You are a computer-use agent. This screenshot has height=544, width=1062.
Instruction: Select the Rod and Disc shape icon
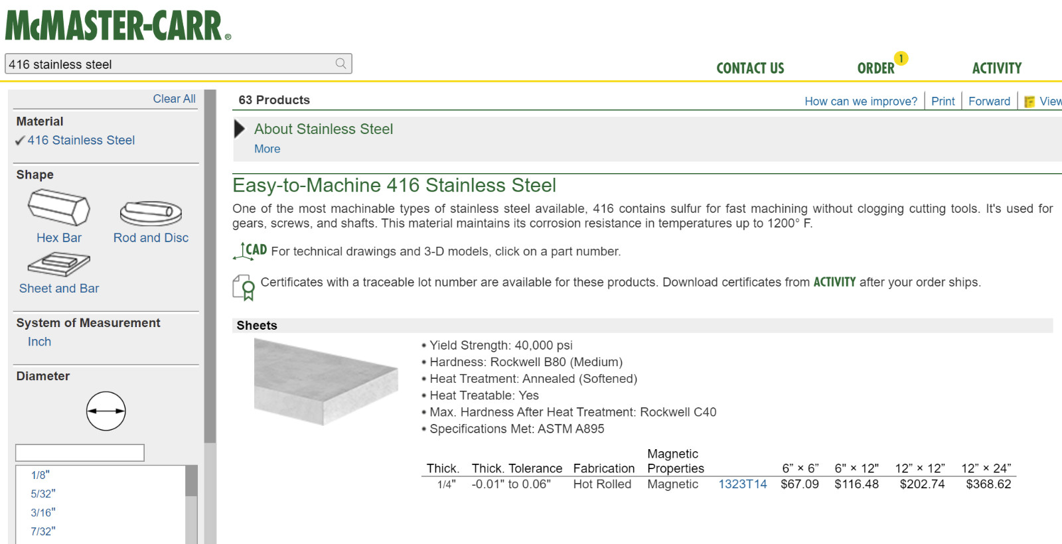coord(151,213)
